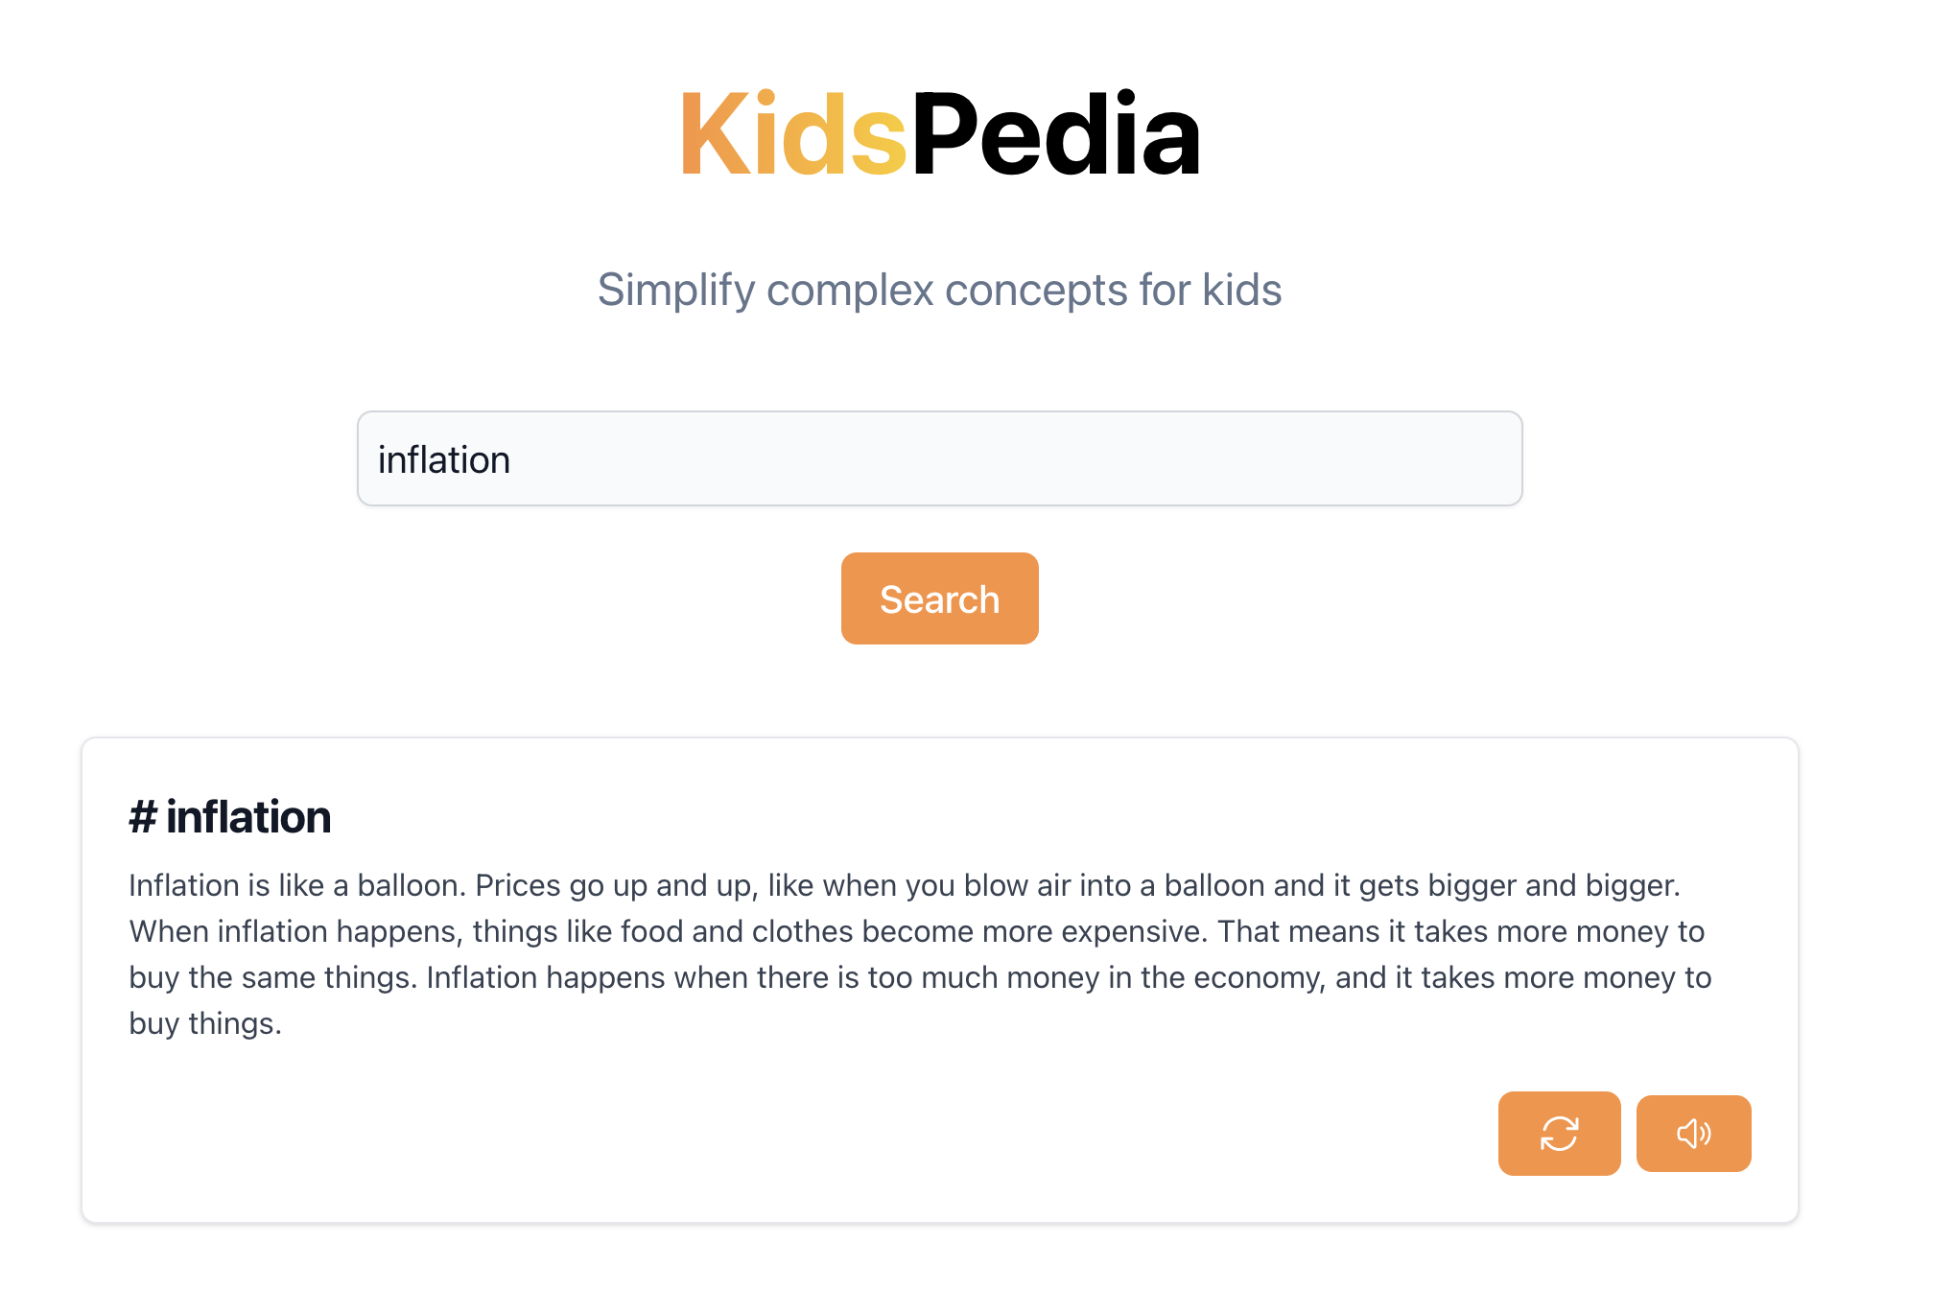Screen dimensions: 1955x1312
Task: Click the word inflation inside the search box
Action: pos(444,458)
